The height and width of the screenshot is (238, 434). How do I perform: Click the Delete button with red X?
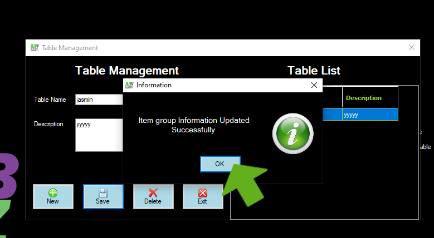pyautogui.click(x=153, y=196)
